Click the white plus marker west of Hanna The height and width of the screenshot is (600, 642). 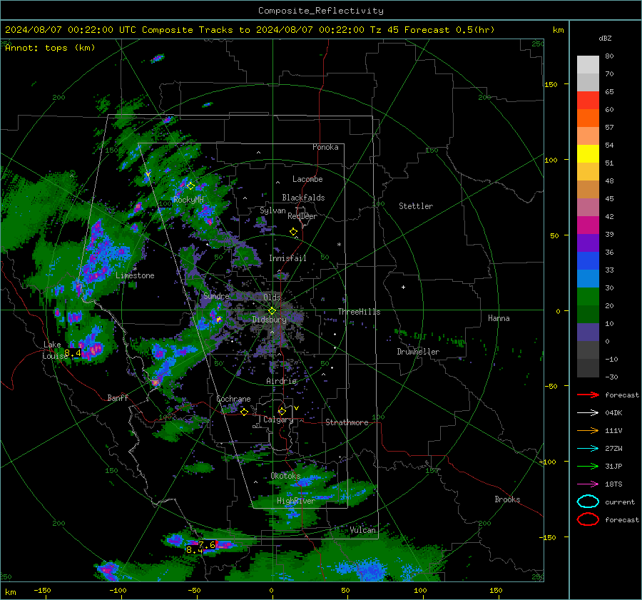[403, 287]
